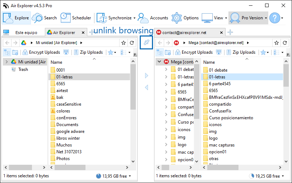Open Options settings gear
Screen dimensions: 292x183
185,18
